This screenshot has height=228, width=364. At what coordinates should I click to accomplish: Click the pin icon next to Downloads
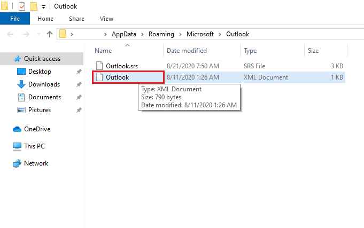79,84
